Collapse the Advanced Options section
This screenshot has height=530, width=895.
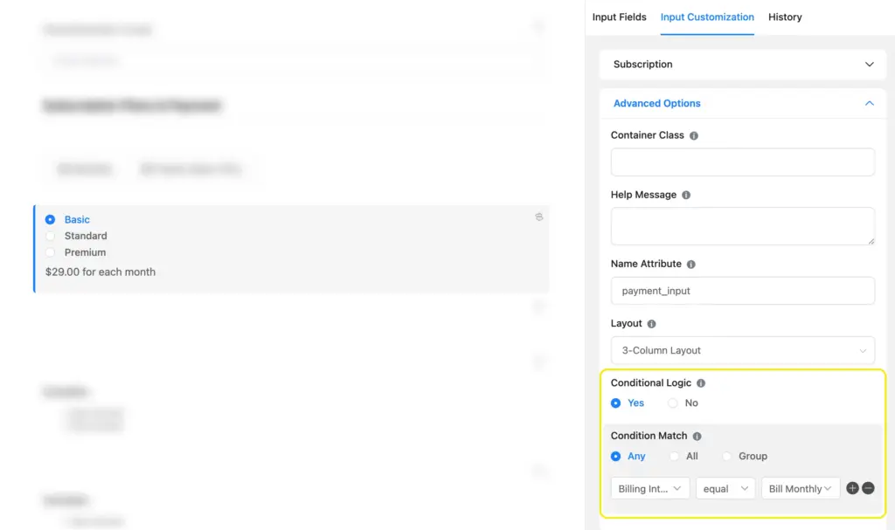(x=869, y=103)
